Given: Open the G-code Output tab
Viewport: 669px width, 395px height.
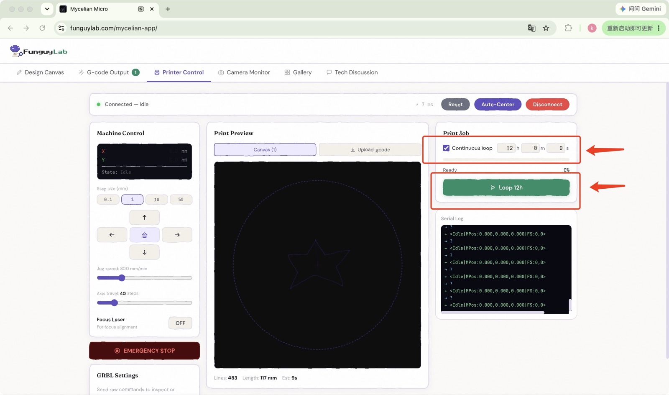Looking at the screenshot, I should (x=109, y=72).
